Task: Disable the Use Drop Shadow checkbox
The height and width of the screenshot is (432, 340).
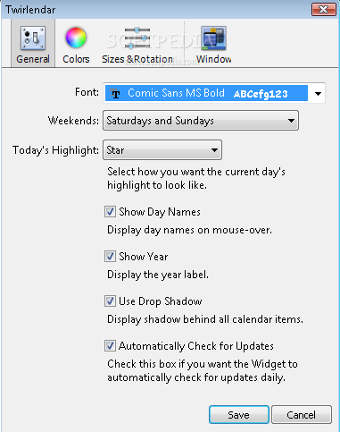Action: point(110,301)
